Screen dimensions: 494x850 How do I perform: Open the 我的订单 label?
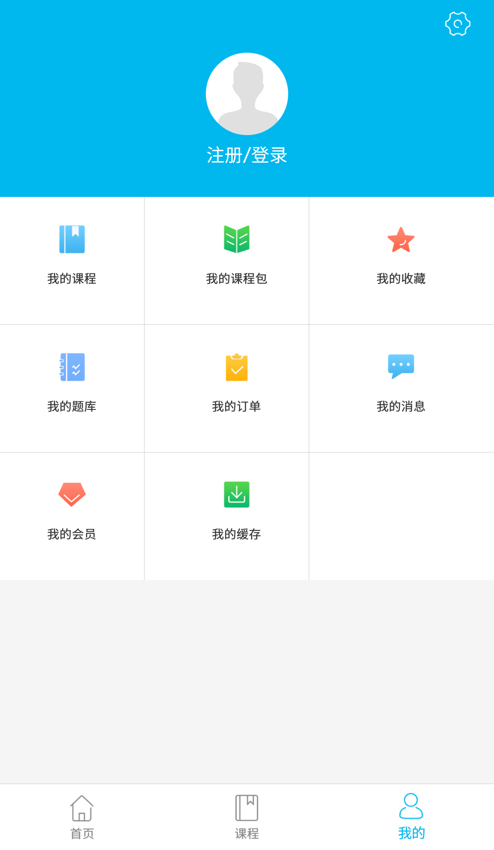(236, 406)
